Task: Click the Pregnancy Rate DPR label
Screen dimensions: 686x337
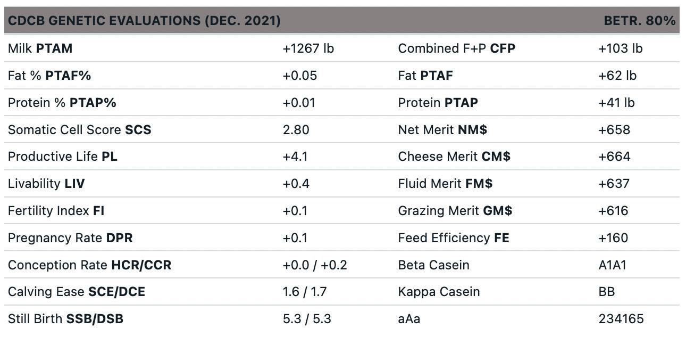Action: 70,238
